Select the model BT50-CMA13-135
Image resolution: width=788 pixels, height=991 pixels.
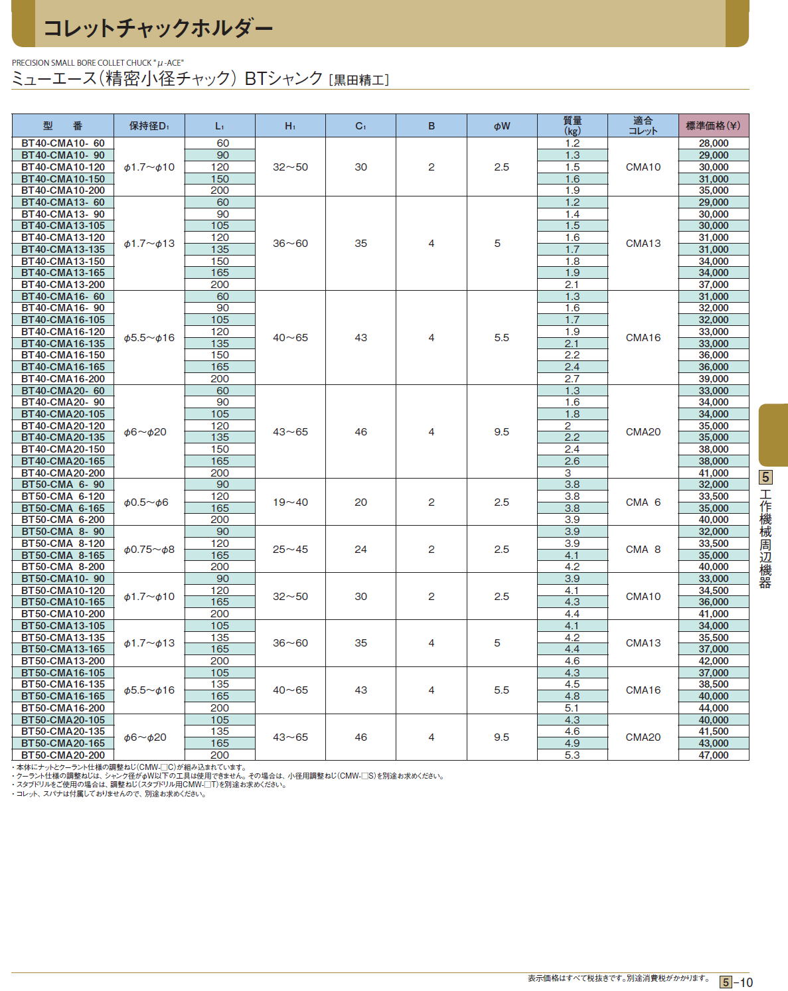click(x=63, y=638)
